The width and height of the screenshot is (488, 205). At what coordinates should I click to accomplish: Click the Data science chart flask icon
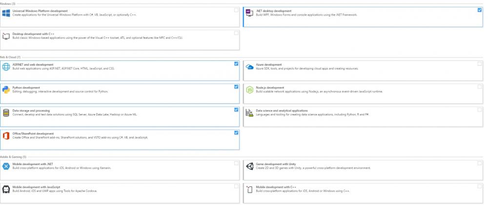point(249,113)
